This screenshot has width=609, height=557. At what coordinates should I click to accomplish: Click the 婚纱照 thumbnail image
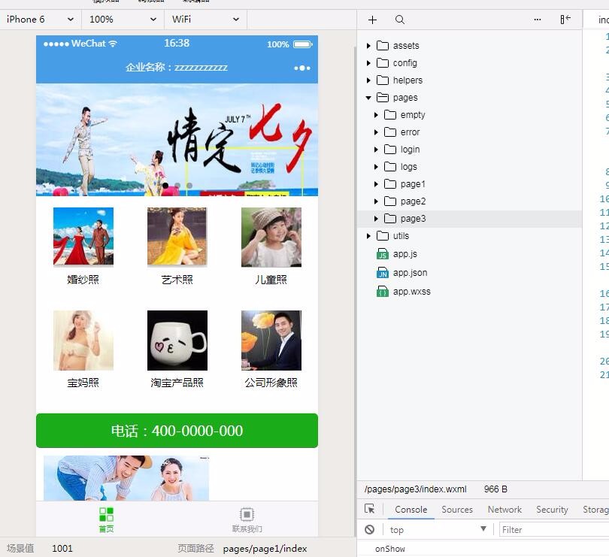point(83,235)
